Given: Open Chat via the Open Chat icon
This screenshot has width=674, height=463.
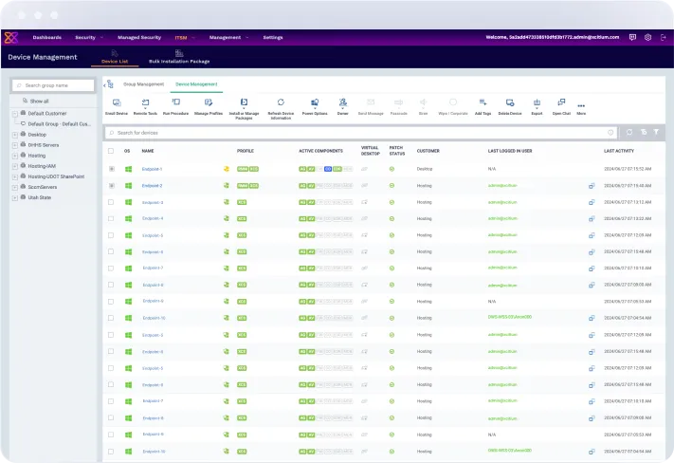Looking at the screenshot, I should pos(561,102).
